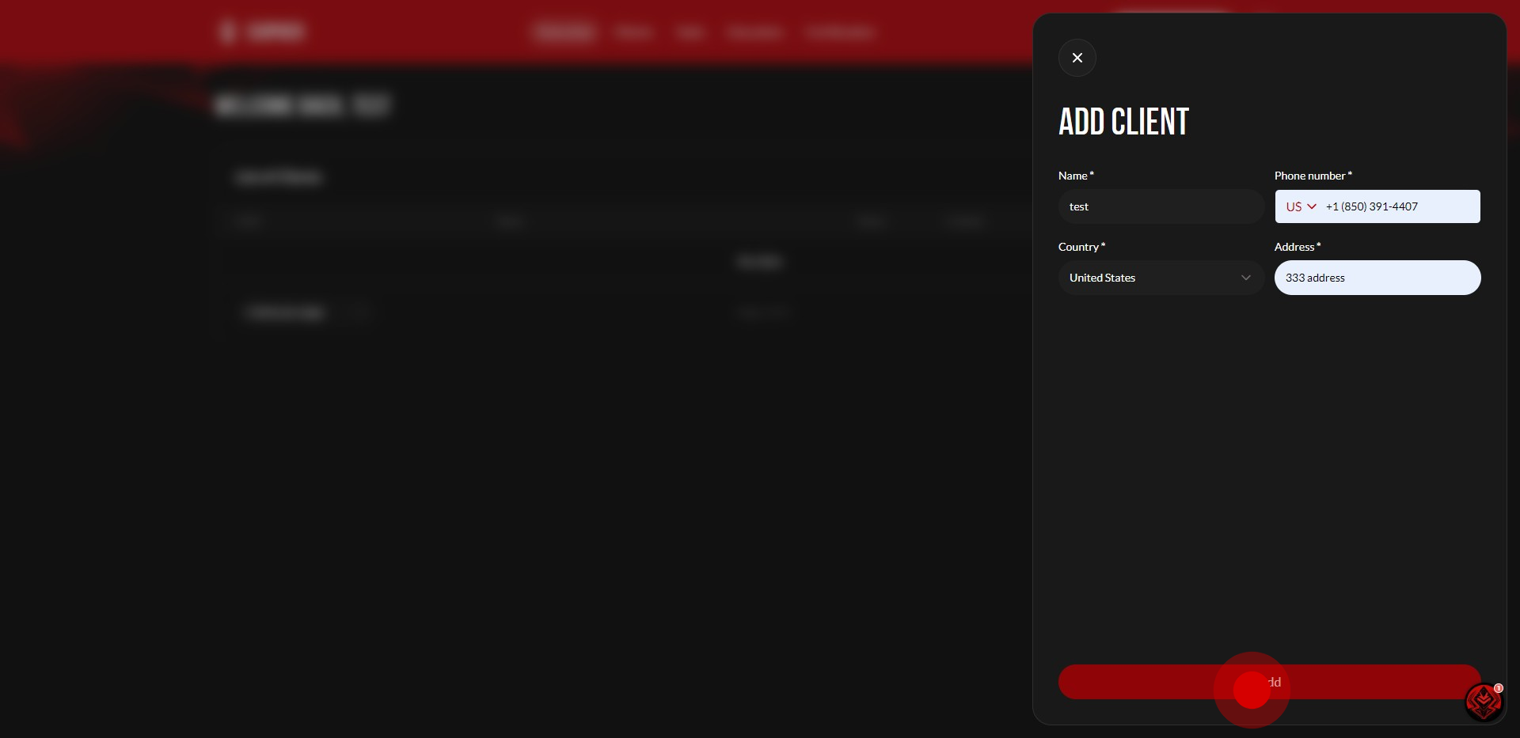Click the red chevron beside US code
The height and width of the screenshot is (738, 1520).
pos(1312,206)
